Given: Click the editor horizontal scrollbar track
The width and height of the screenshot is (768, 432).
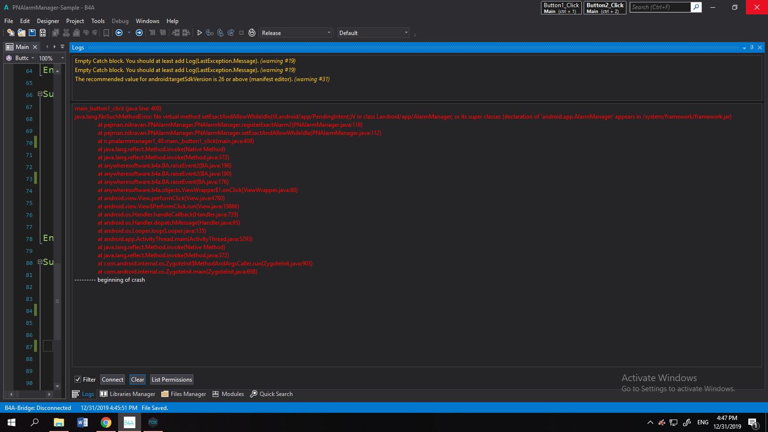Looking at the screenshot, I should point(29,394).
